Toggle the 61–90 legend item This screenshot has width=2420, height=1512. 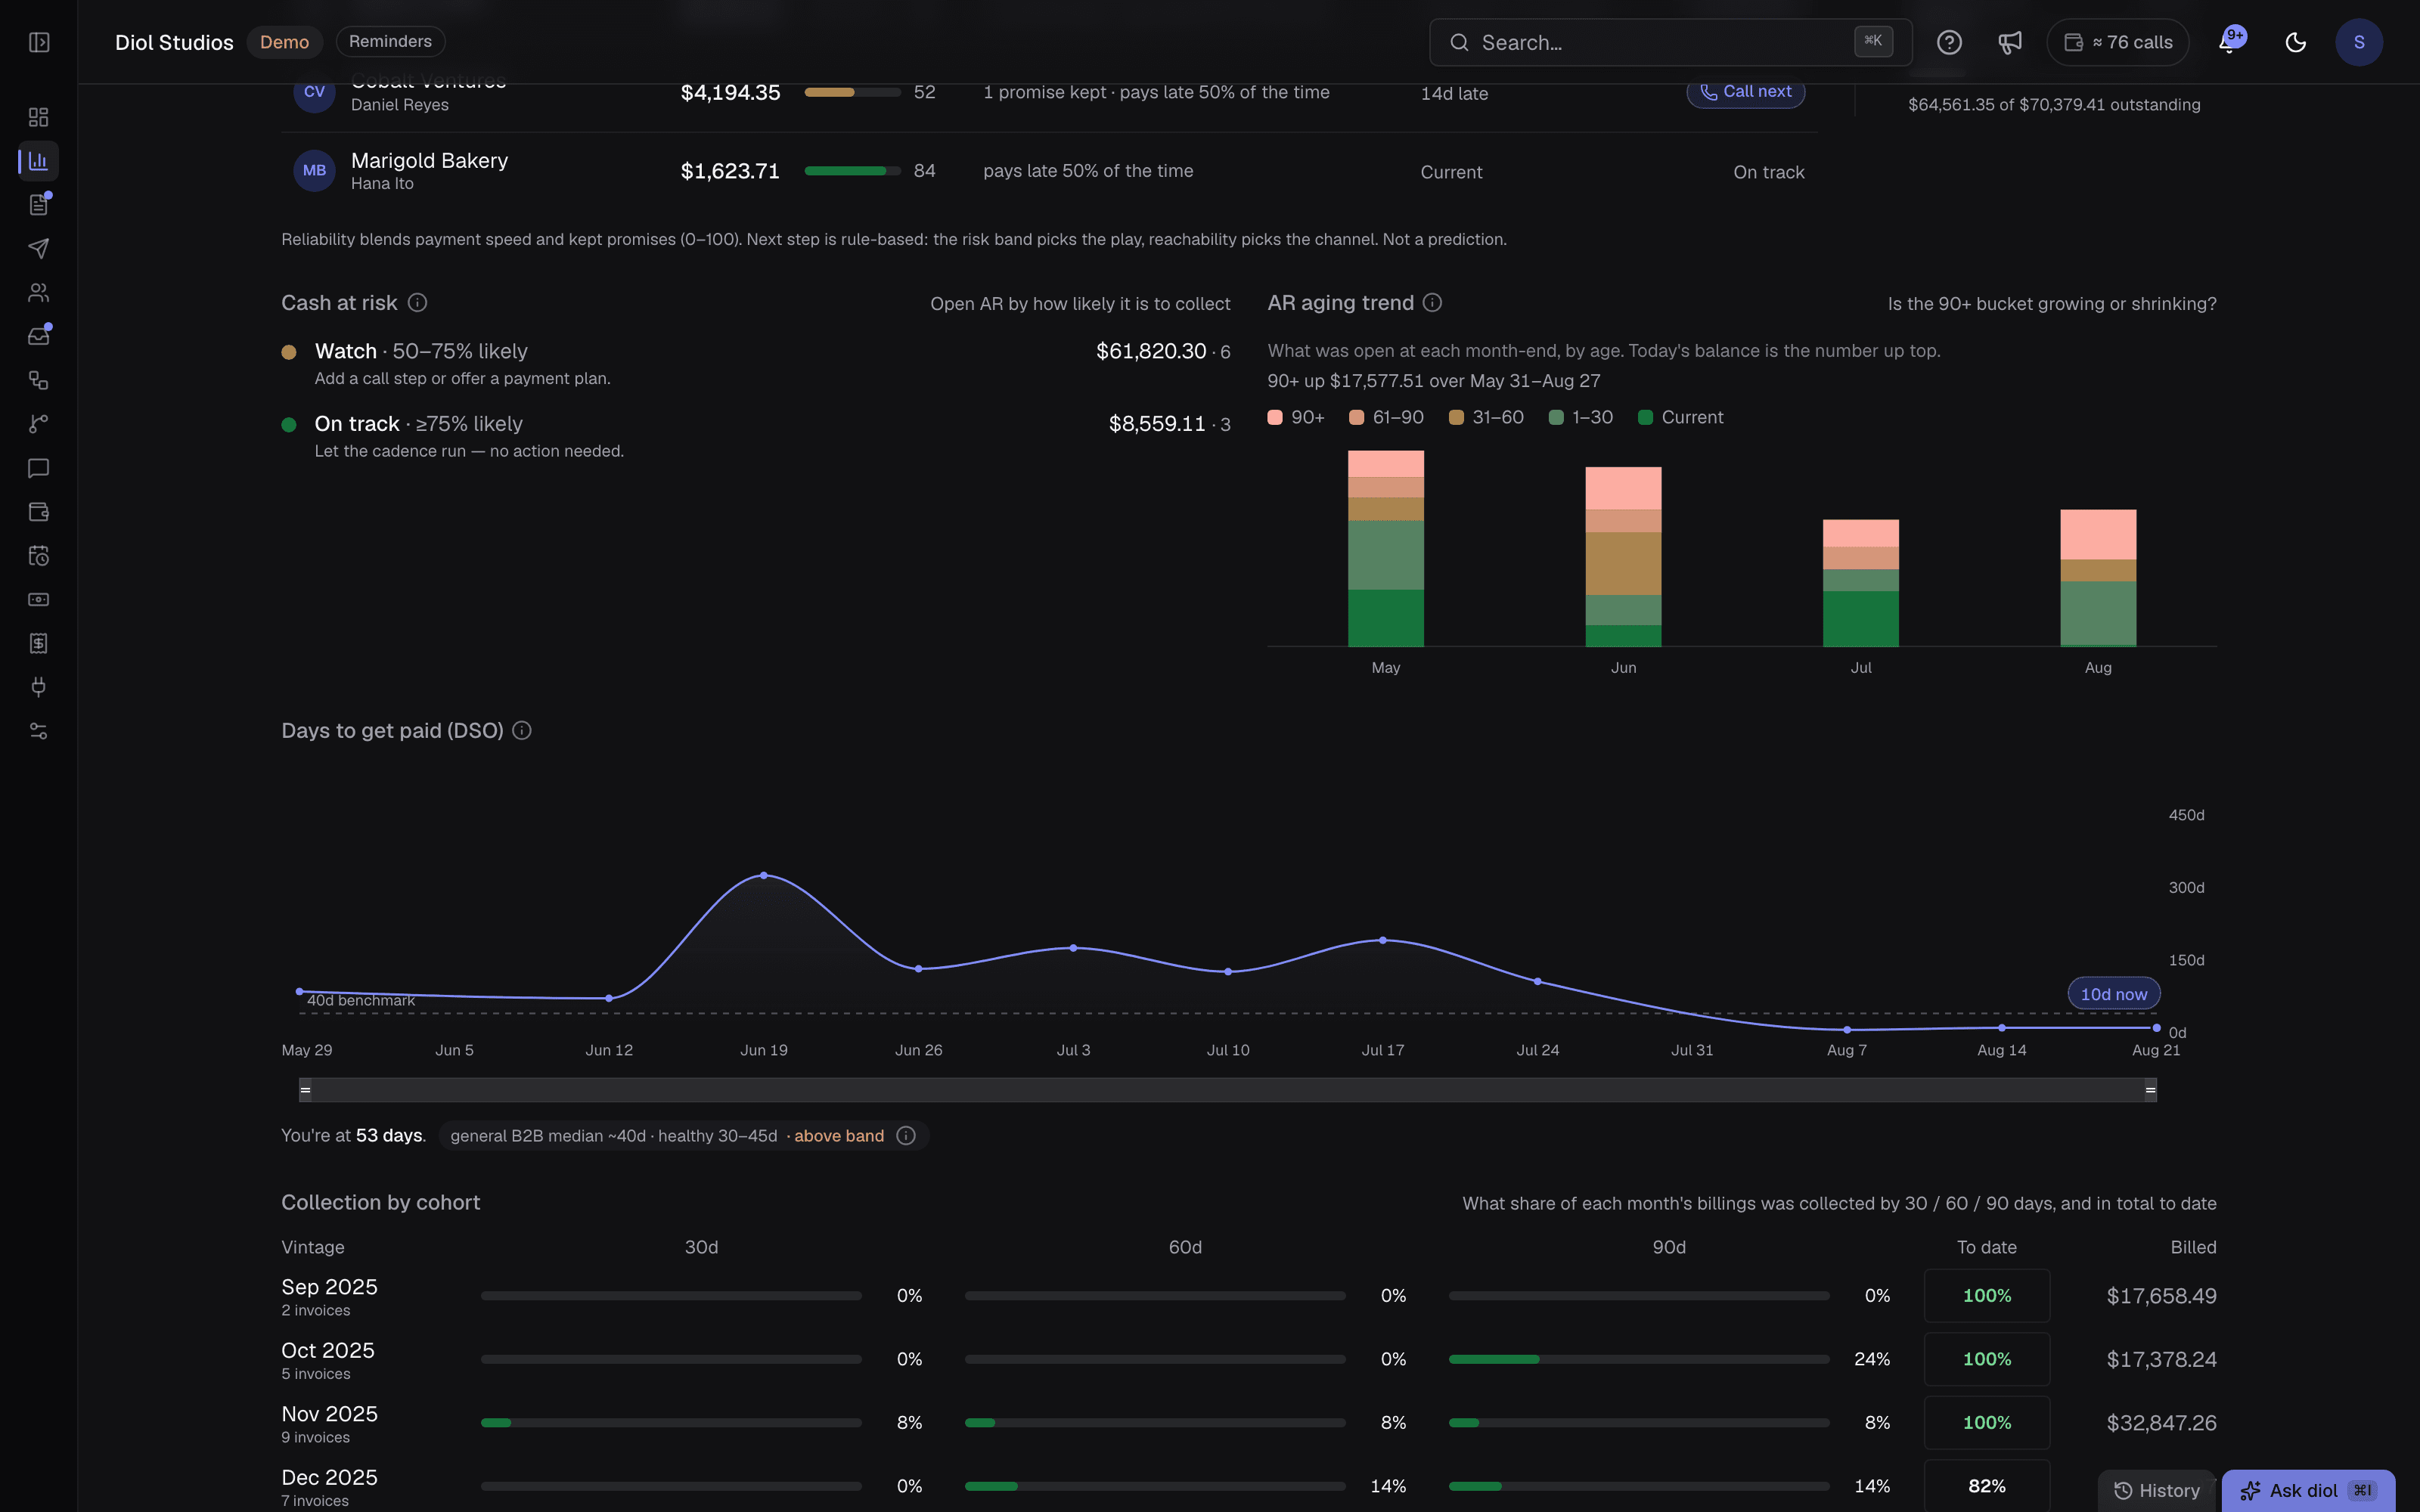(1386, 418)
